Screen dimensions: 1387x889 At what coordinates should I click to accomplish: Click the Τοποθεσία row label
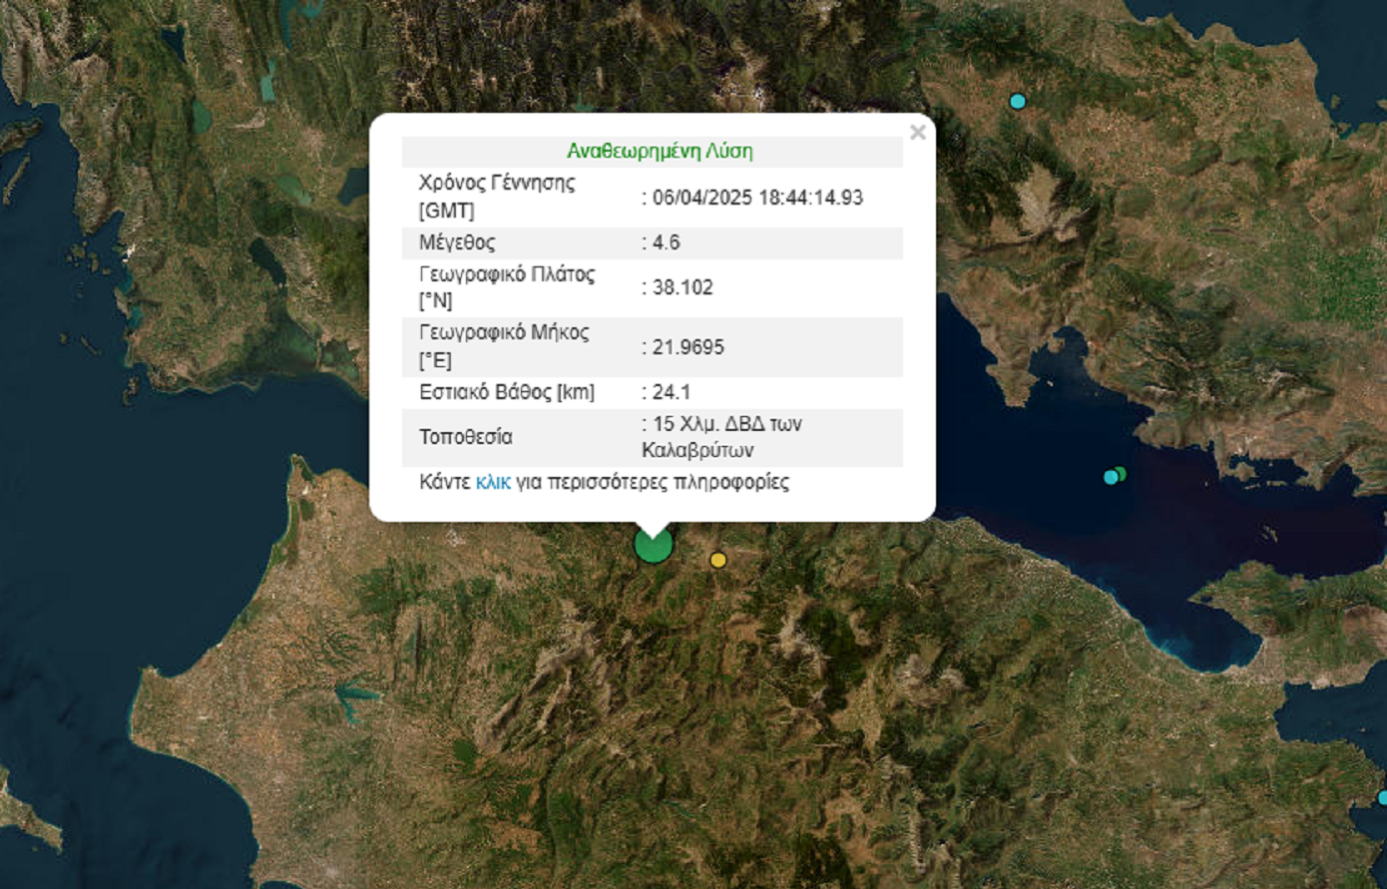click(466, 437)
